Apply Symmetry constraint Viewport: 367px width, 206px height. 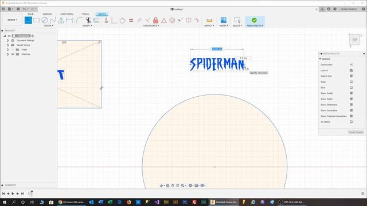point(189,21)
